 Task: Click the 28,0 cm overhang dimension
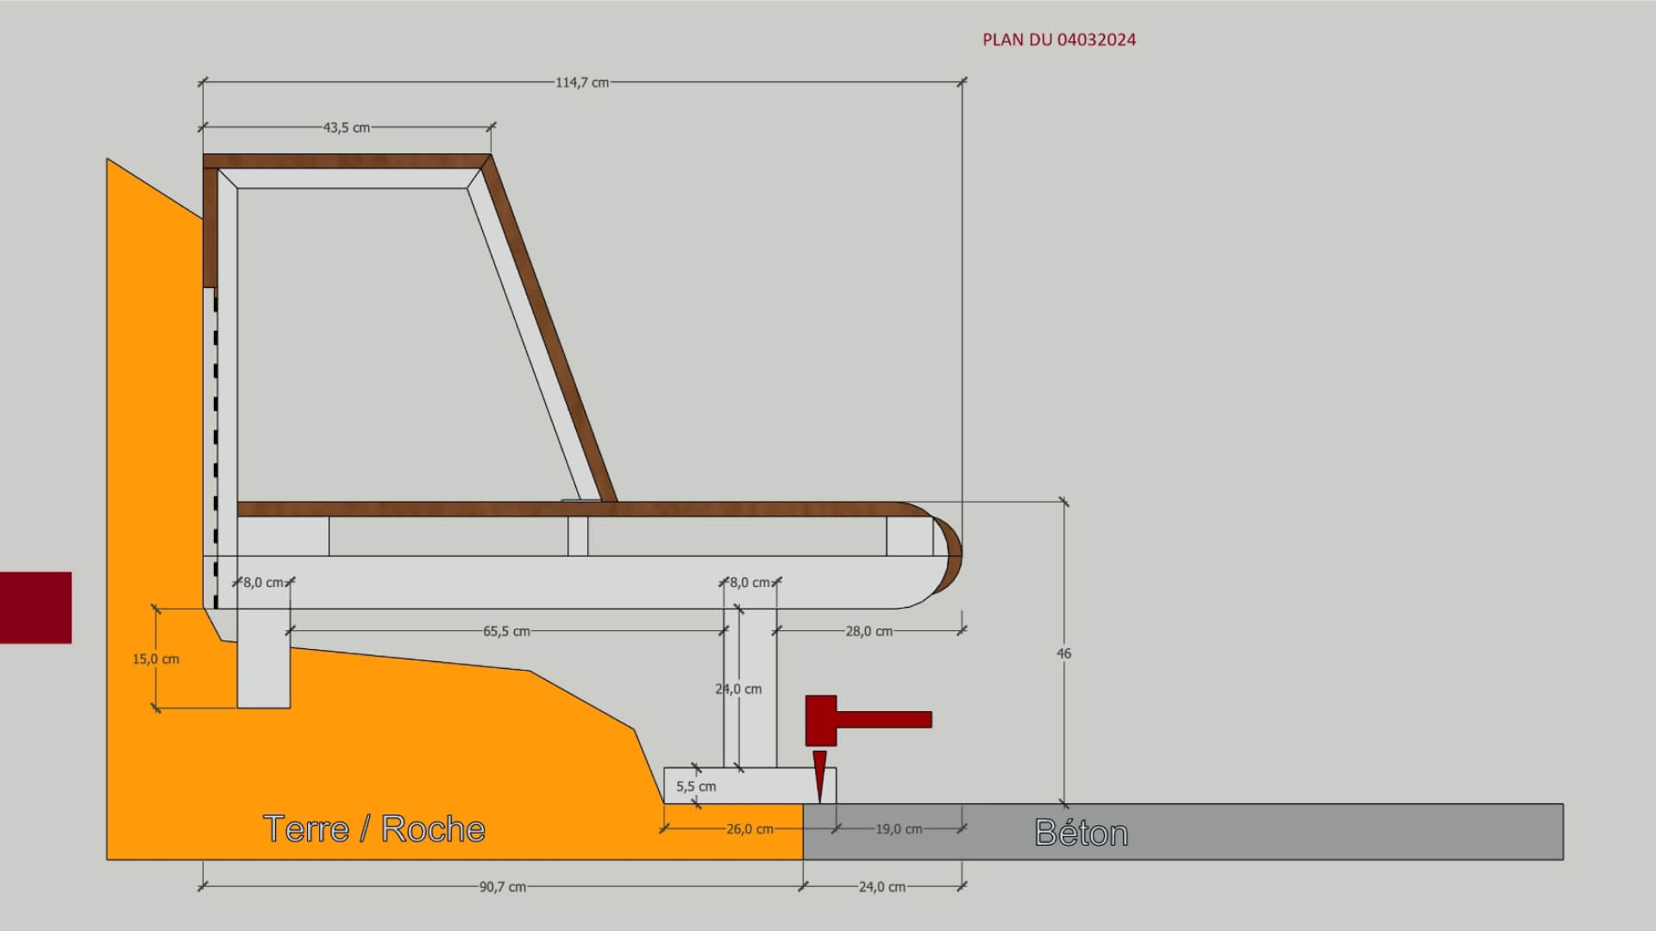point(869,631)
